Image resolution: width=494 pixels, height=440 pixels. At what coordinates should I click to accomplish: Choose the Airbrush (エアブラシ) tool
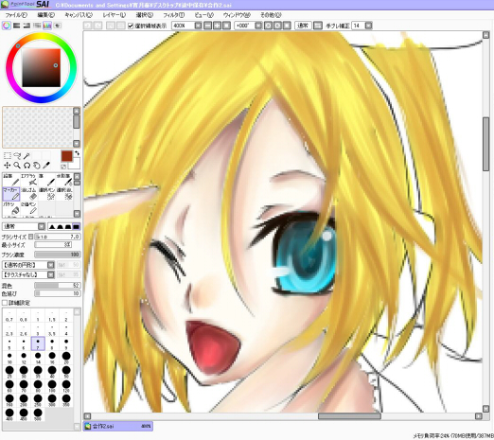(x=28, y=180)
